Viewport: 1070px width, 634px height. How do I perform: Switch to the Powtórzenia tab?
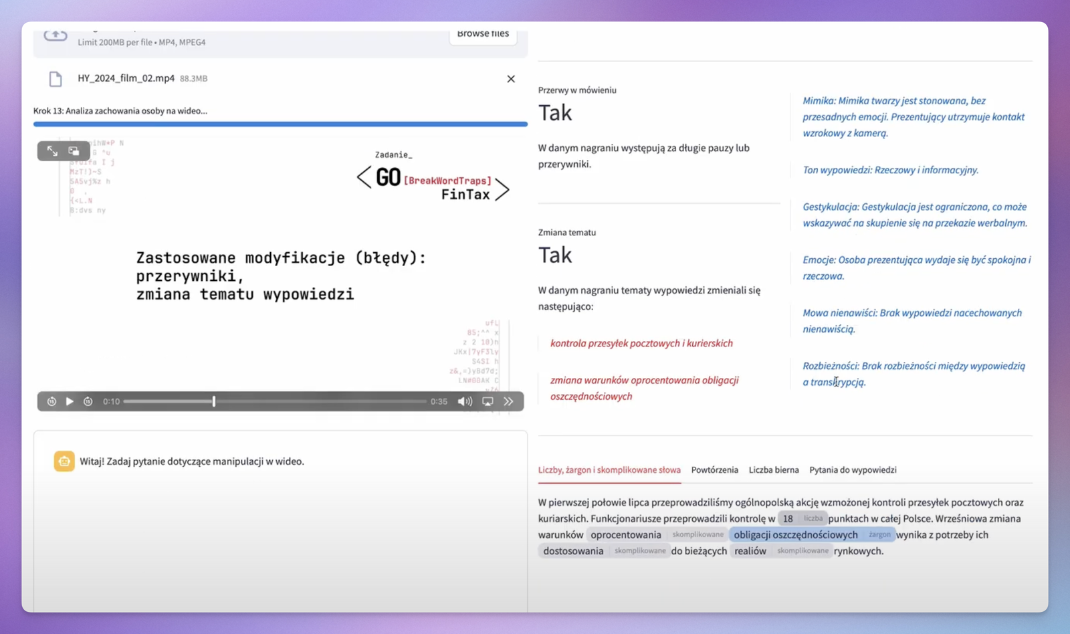click(x=714, y=470)
